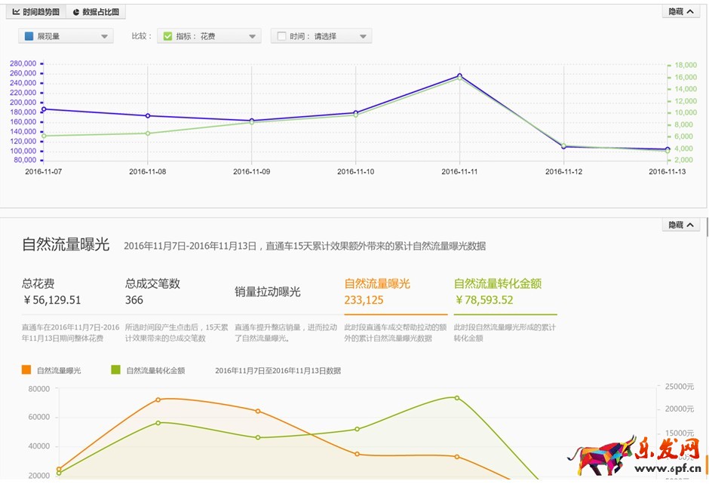Click the pie chart icon on 数据占比图

(76, 12)
